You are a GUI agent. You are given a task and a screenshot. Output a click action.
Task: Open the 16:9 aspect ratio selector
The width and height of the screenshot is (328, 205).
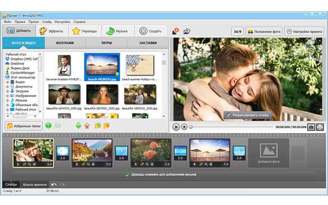point(237,32)
